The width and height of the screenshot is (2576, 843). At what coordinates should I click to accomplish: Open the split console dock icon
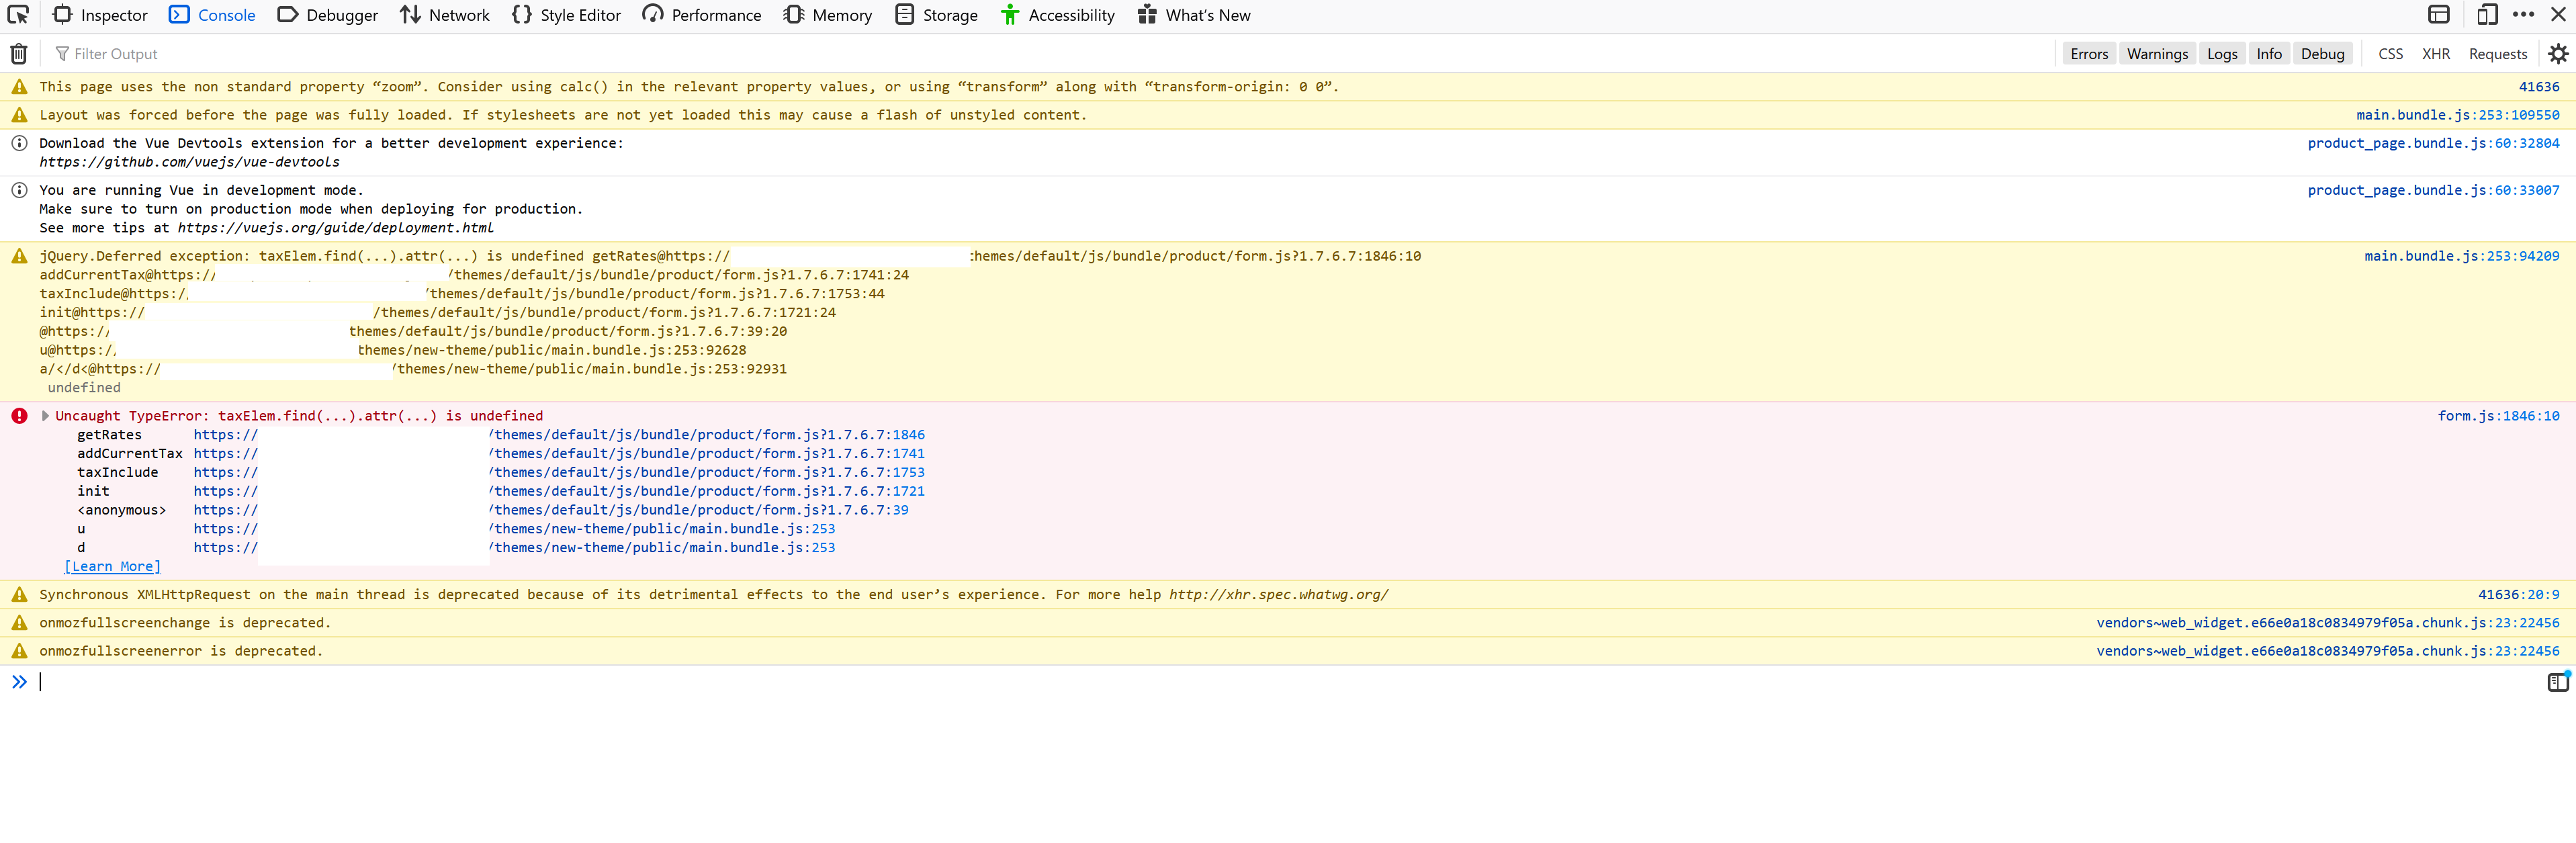tap(2439, 15)
